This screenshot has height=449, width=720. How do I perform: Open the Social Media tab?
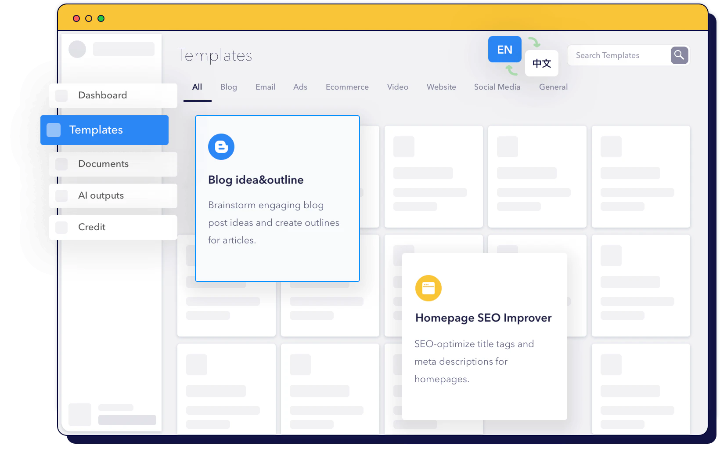(x=497, y=87)
